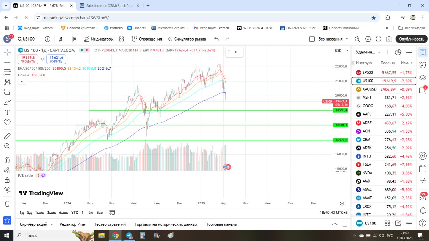Toggle magnet mode in the left toolbar
Screen dimensions: 429x241
7,160
